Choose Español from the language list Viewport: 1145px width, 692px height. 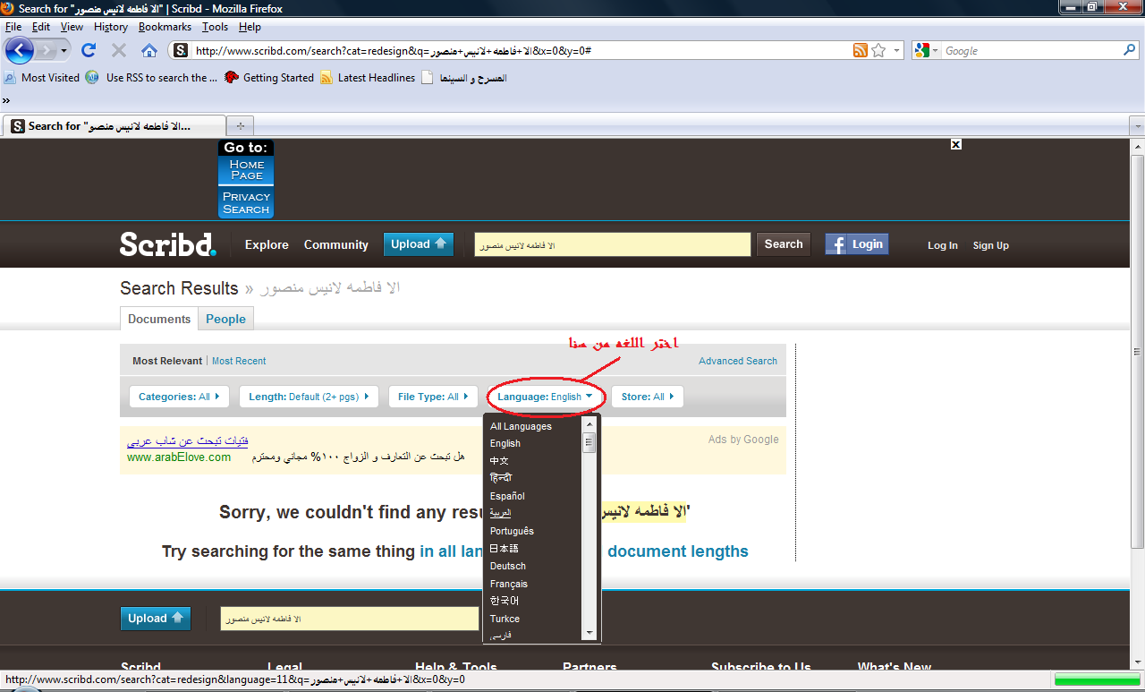pos(507,496)
